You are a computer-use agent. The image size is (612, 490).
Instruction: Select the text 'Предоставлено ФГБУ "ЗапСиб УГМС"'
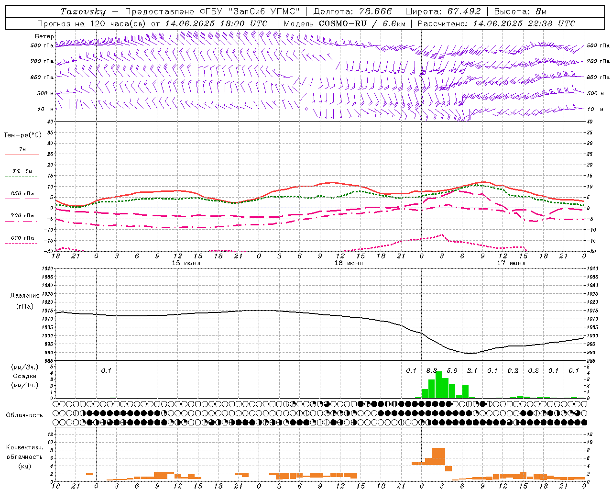click(212, 11)
